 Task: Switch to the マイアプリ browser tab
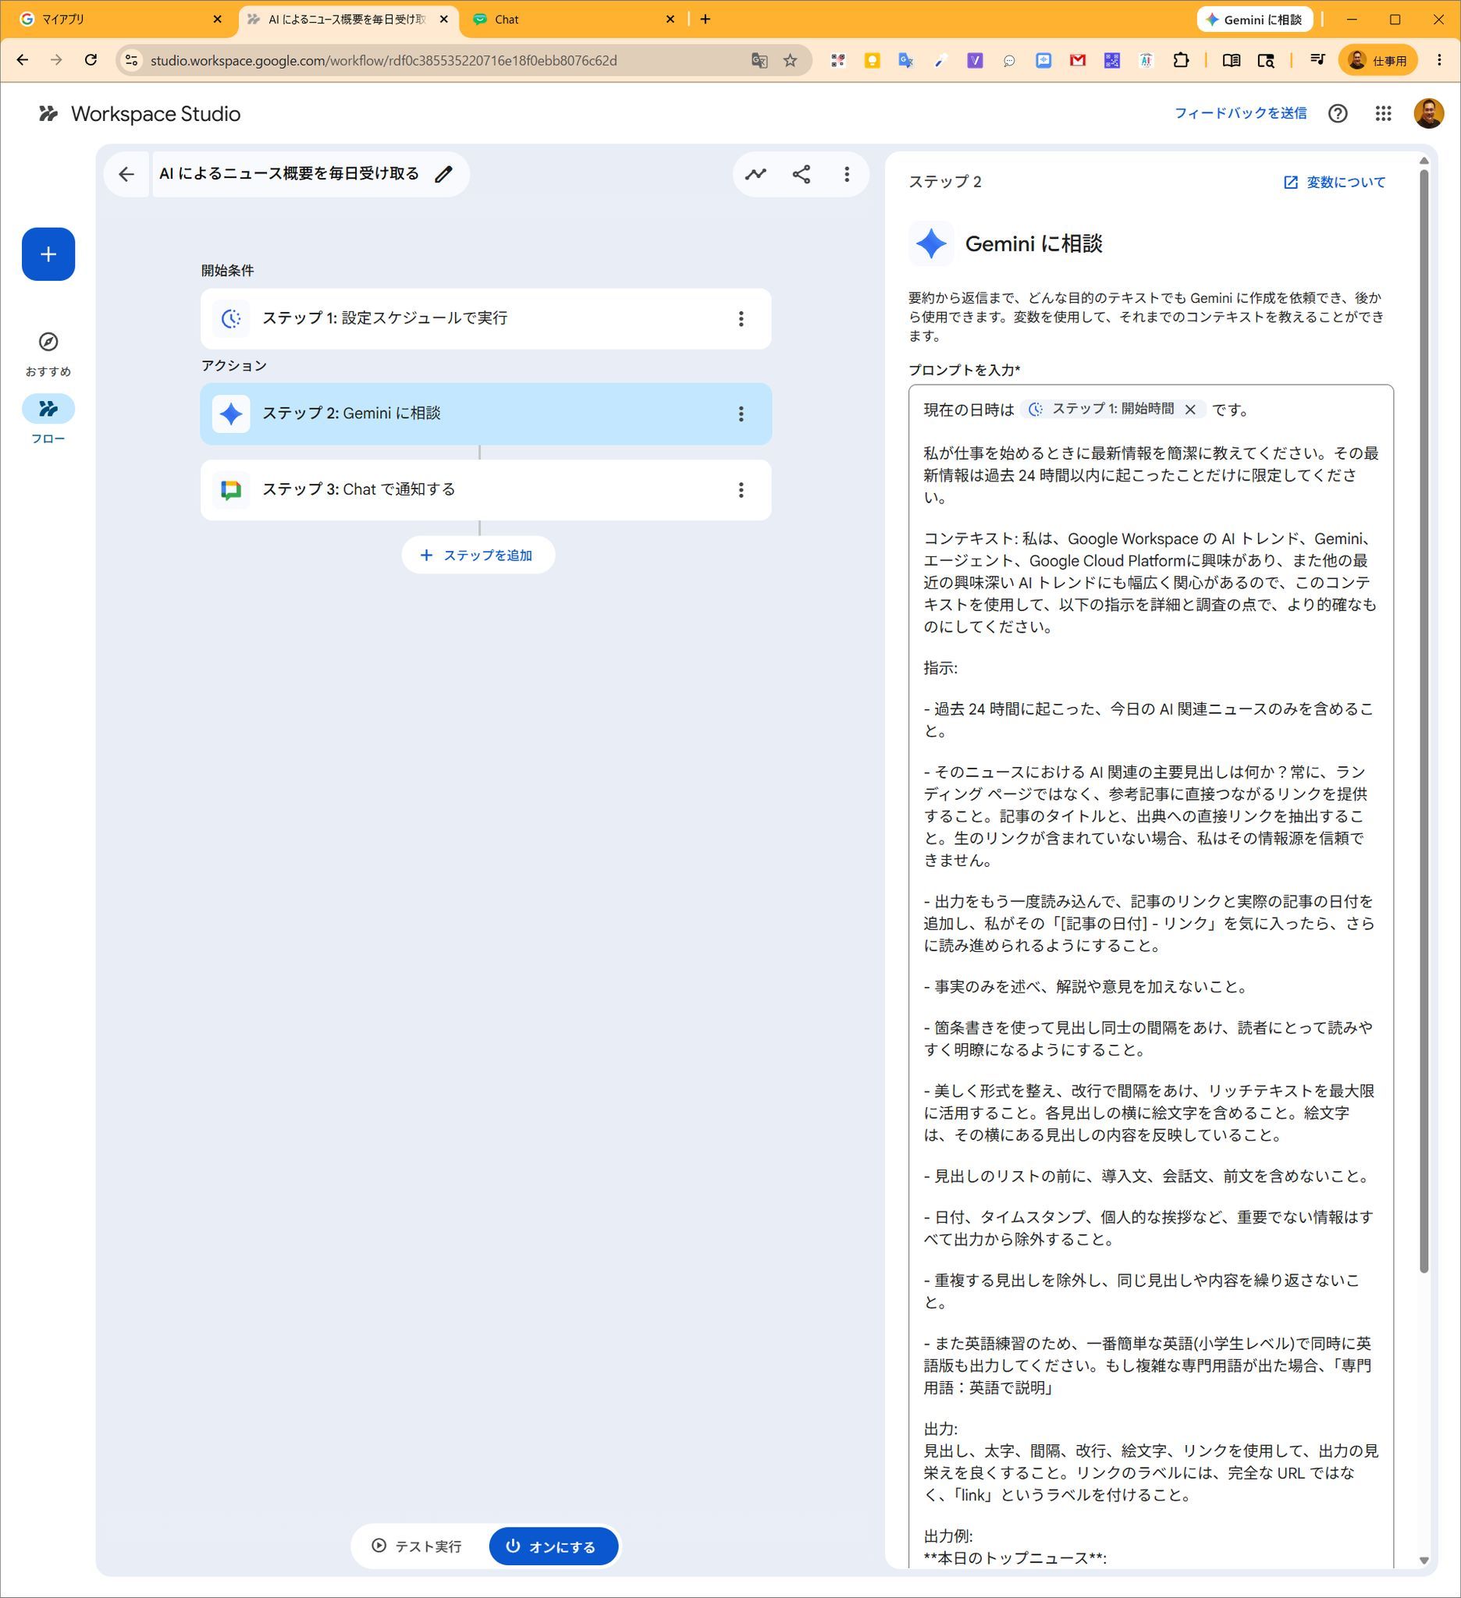[x=120, y=20]
